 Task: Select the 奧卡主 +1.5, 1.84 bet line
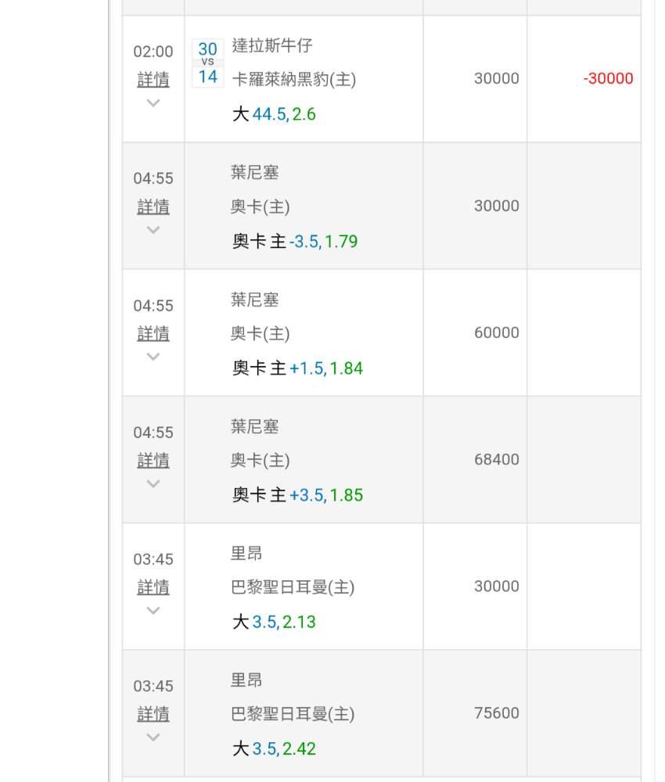pyautogui.click(x=297, y=368)
